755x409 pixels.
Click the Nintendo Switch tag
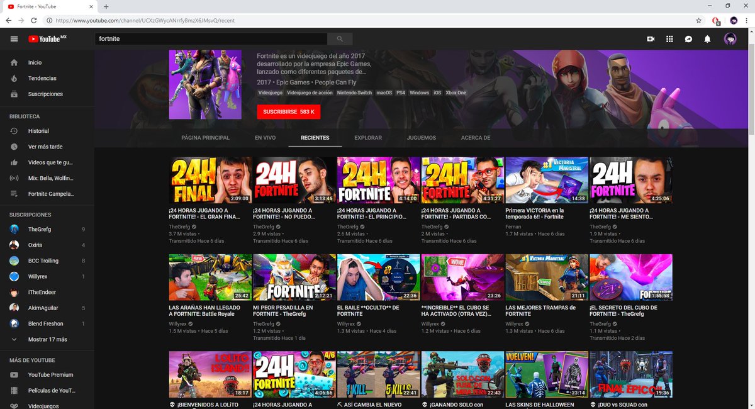354,92
